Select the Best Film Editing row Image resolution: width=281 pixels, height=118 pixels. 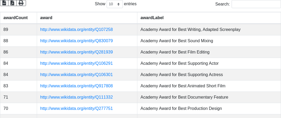[x=140, y=52]
